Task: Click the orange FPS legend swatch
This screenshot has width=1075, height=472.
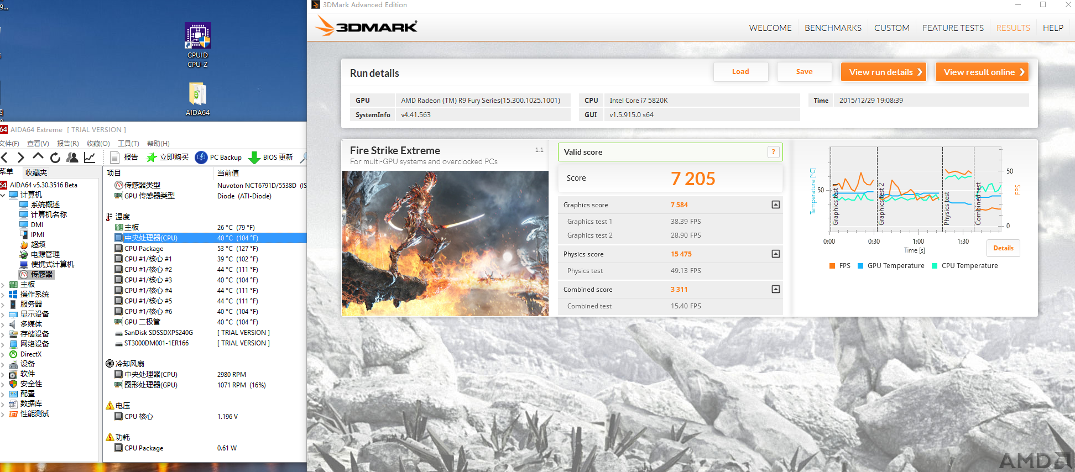Action: click(832, 266)
